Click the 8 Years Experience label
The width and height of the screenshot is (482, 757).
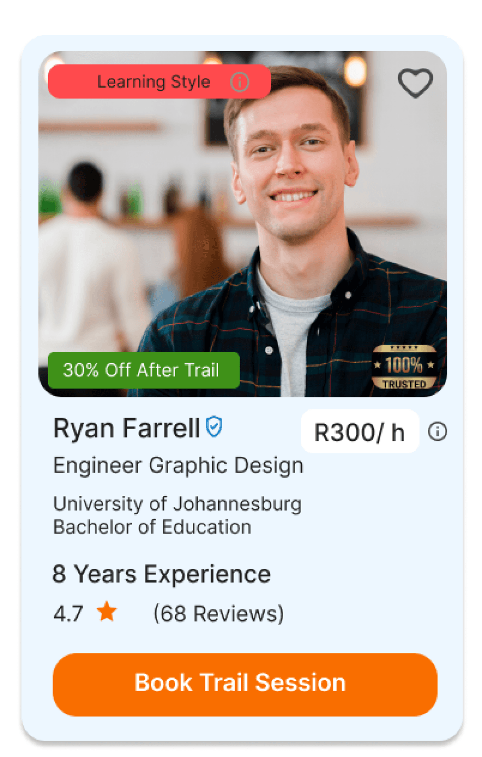[162, 574]
